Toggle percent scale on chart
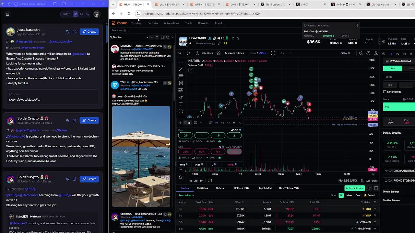This screenshot has height=233, width=415. [x=362, y=181]
